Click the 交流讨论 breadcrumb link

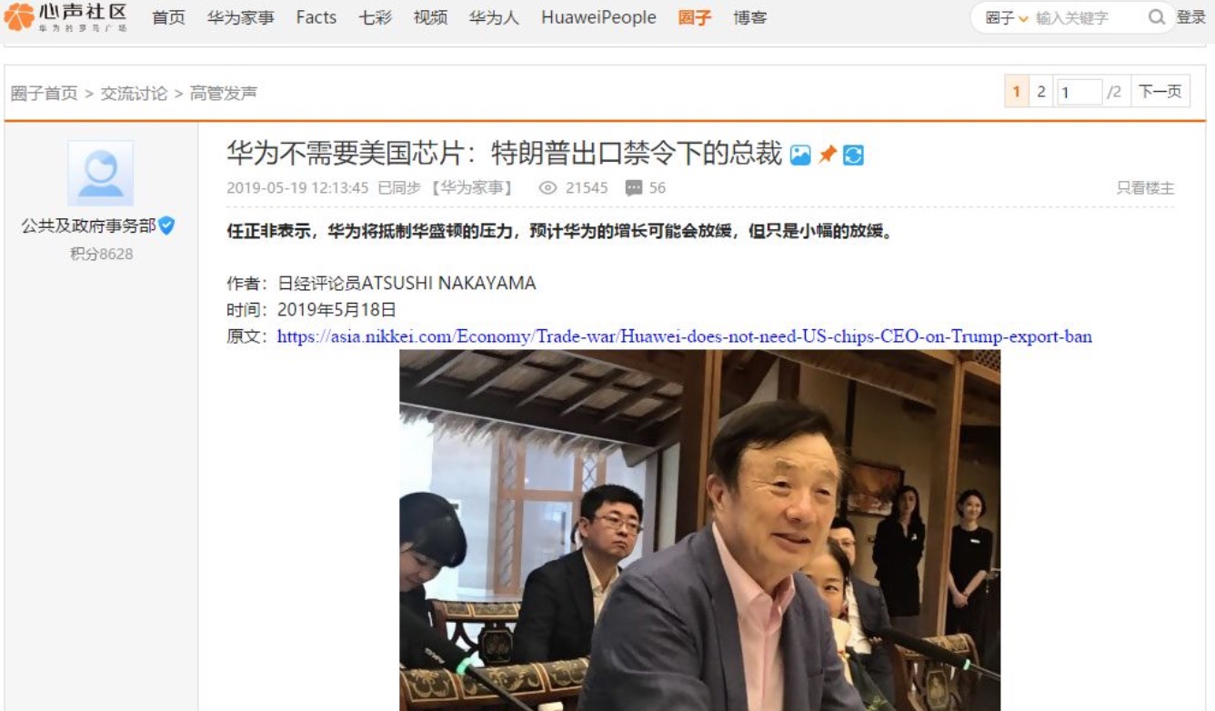pos(134,93)
